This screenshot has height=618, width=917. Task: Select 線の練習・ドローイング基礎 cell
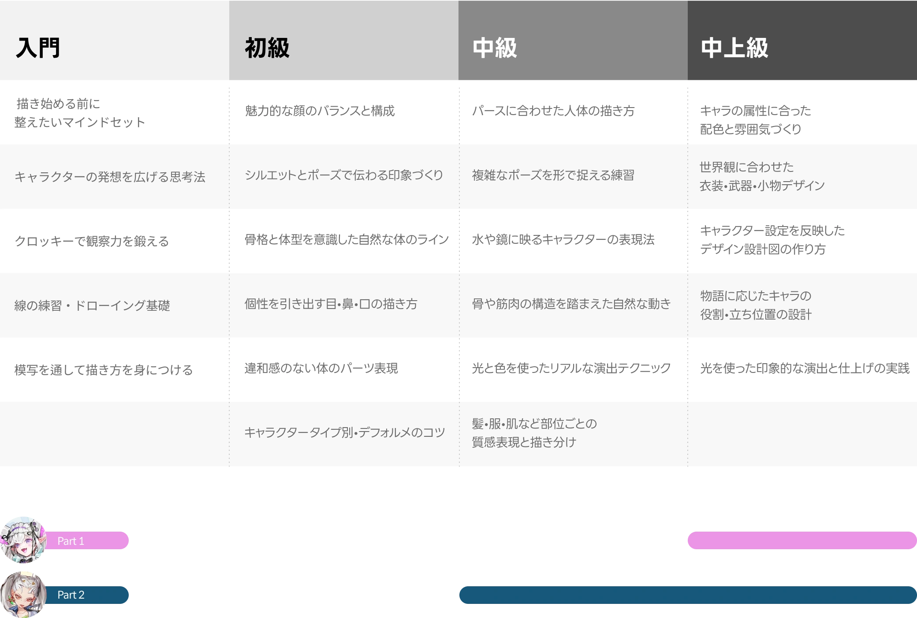click(x=115, y=305)
